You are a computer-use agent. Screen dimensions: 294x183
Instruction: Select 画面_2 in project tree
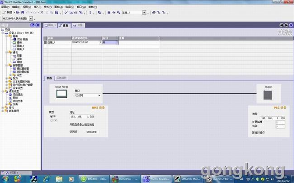point(20,49)
